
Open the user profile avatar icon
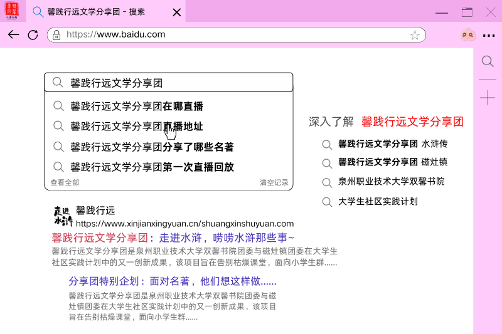coord(467,35)
